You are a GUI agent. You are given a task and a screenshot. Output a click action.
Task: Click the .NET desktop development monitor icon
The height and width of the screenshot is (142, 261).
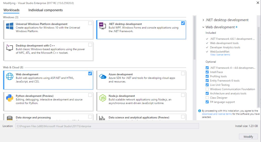(x=102, y=26)
